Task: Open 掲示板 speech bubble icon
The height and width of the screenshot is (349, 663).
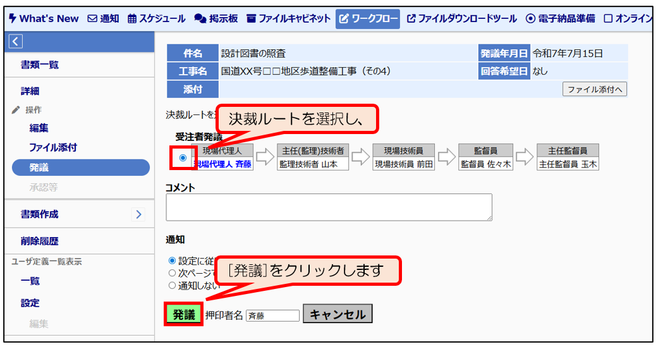Action: point(200,19)
